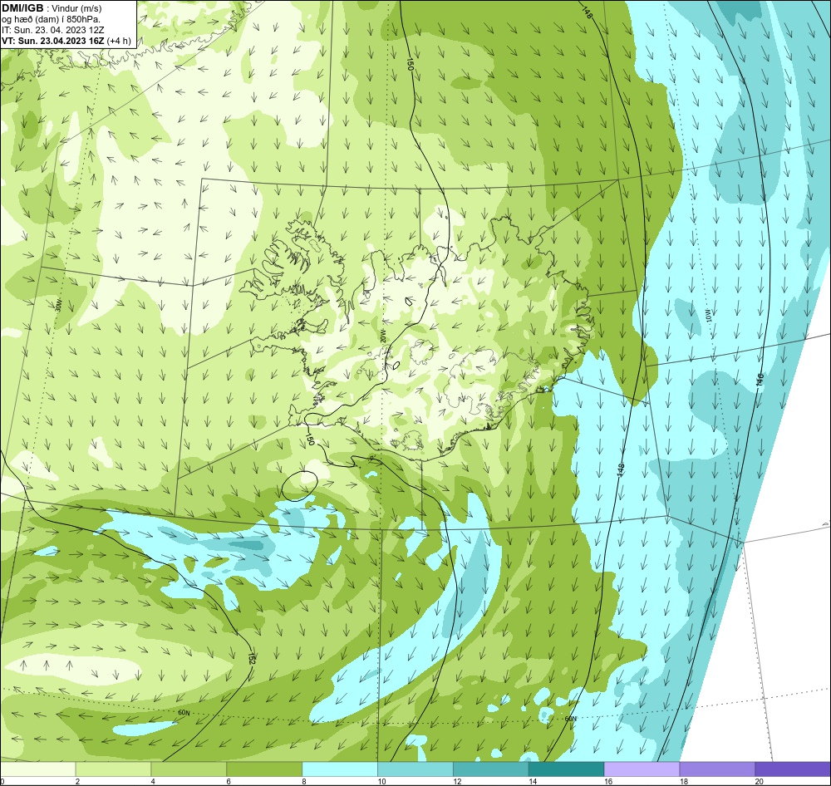Click the 8–10 m/s light cyan legend swatch
Viewport: 831px width, 786px height.
point(340,769)
